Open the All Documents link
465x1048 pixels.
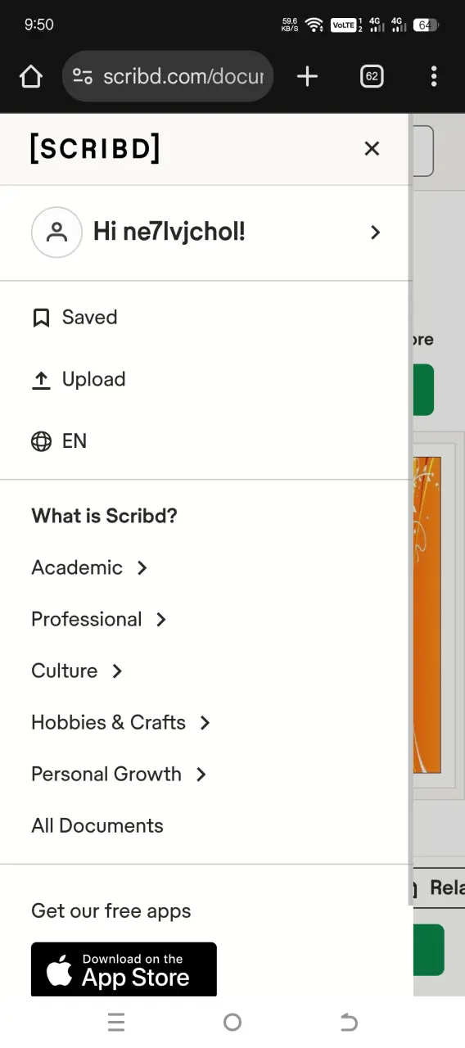(97, 825)
